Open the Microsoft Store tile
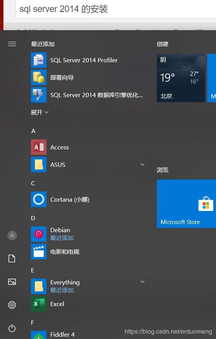 click(x=186, y=204)
